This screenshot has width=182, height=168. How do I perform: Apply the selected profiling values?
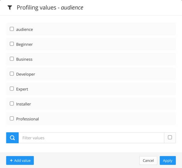168,160
